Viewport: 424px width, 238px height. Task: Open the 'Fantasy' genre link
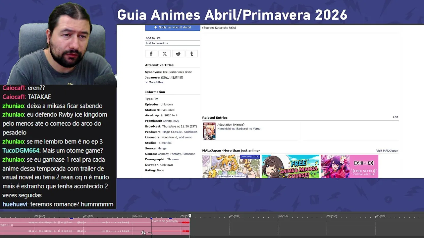[176, 154]
